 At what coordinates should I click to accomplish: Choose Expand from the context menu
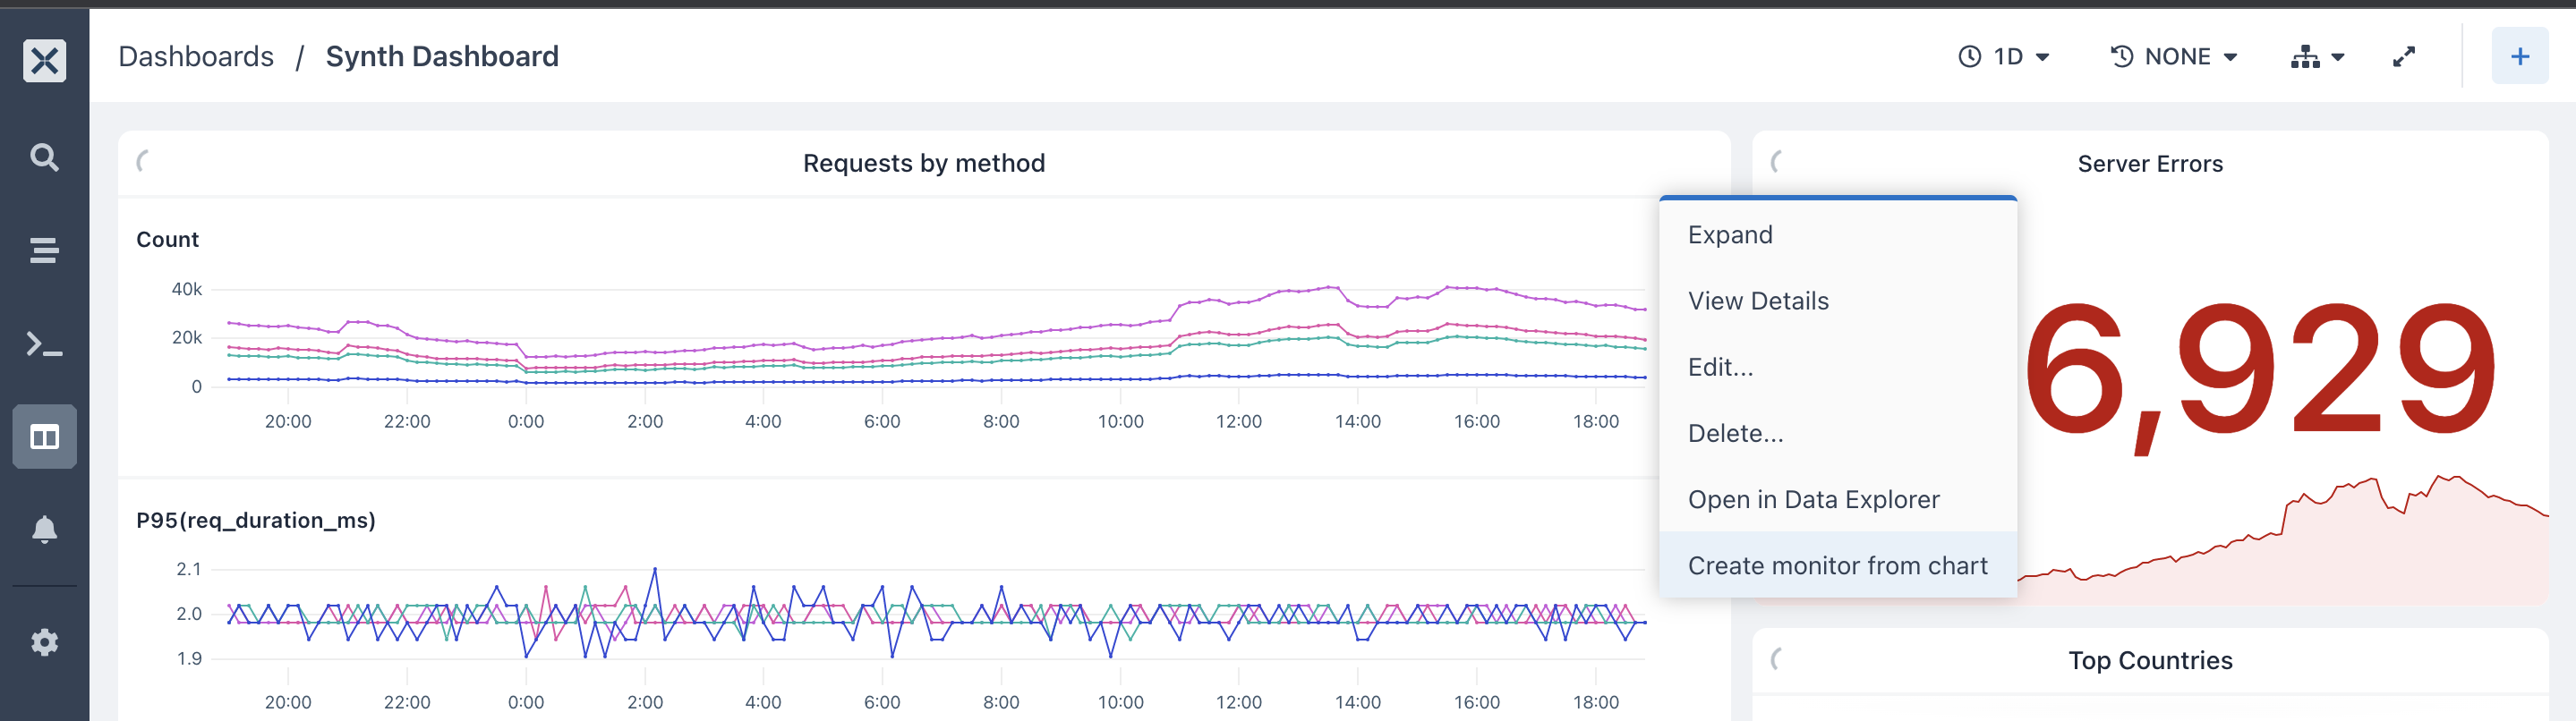pos(1730,235)
